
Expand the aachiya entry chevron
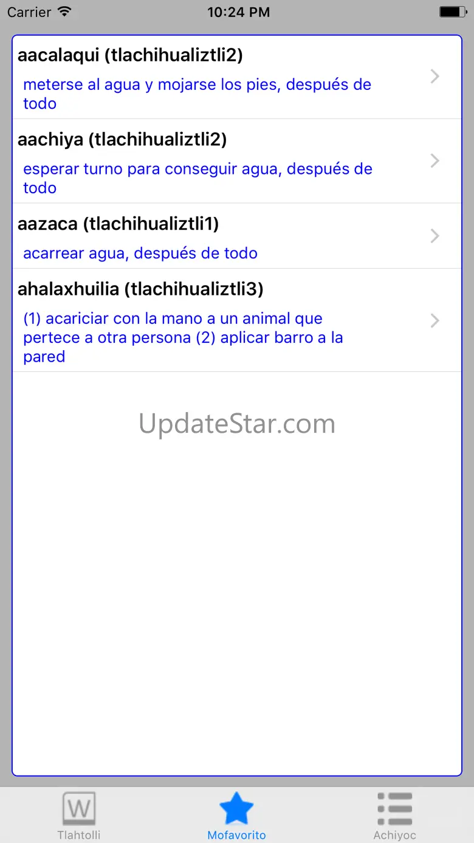pos(434,161)
